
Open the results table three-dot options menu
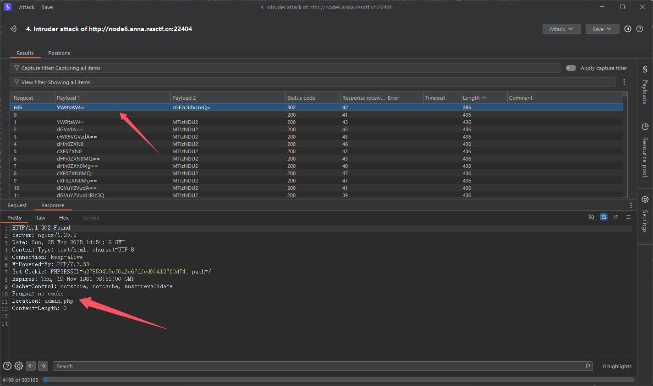coord(624,82)
